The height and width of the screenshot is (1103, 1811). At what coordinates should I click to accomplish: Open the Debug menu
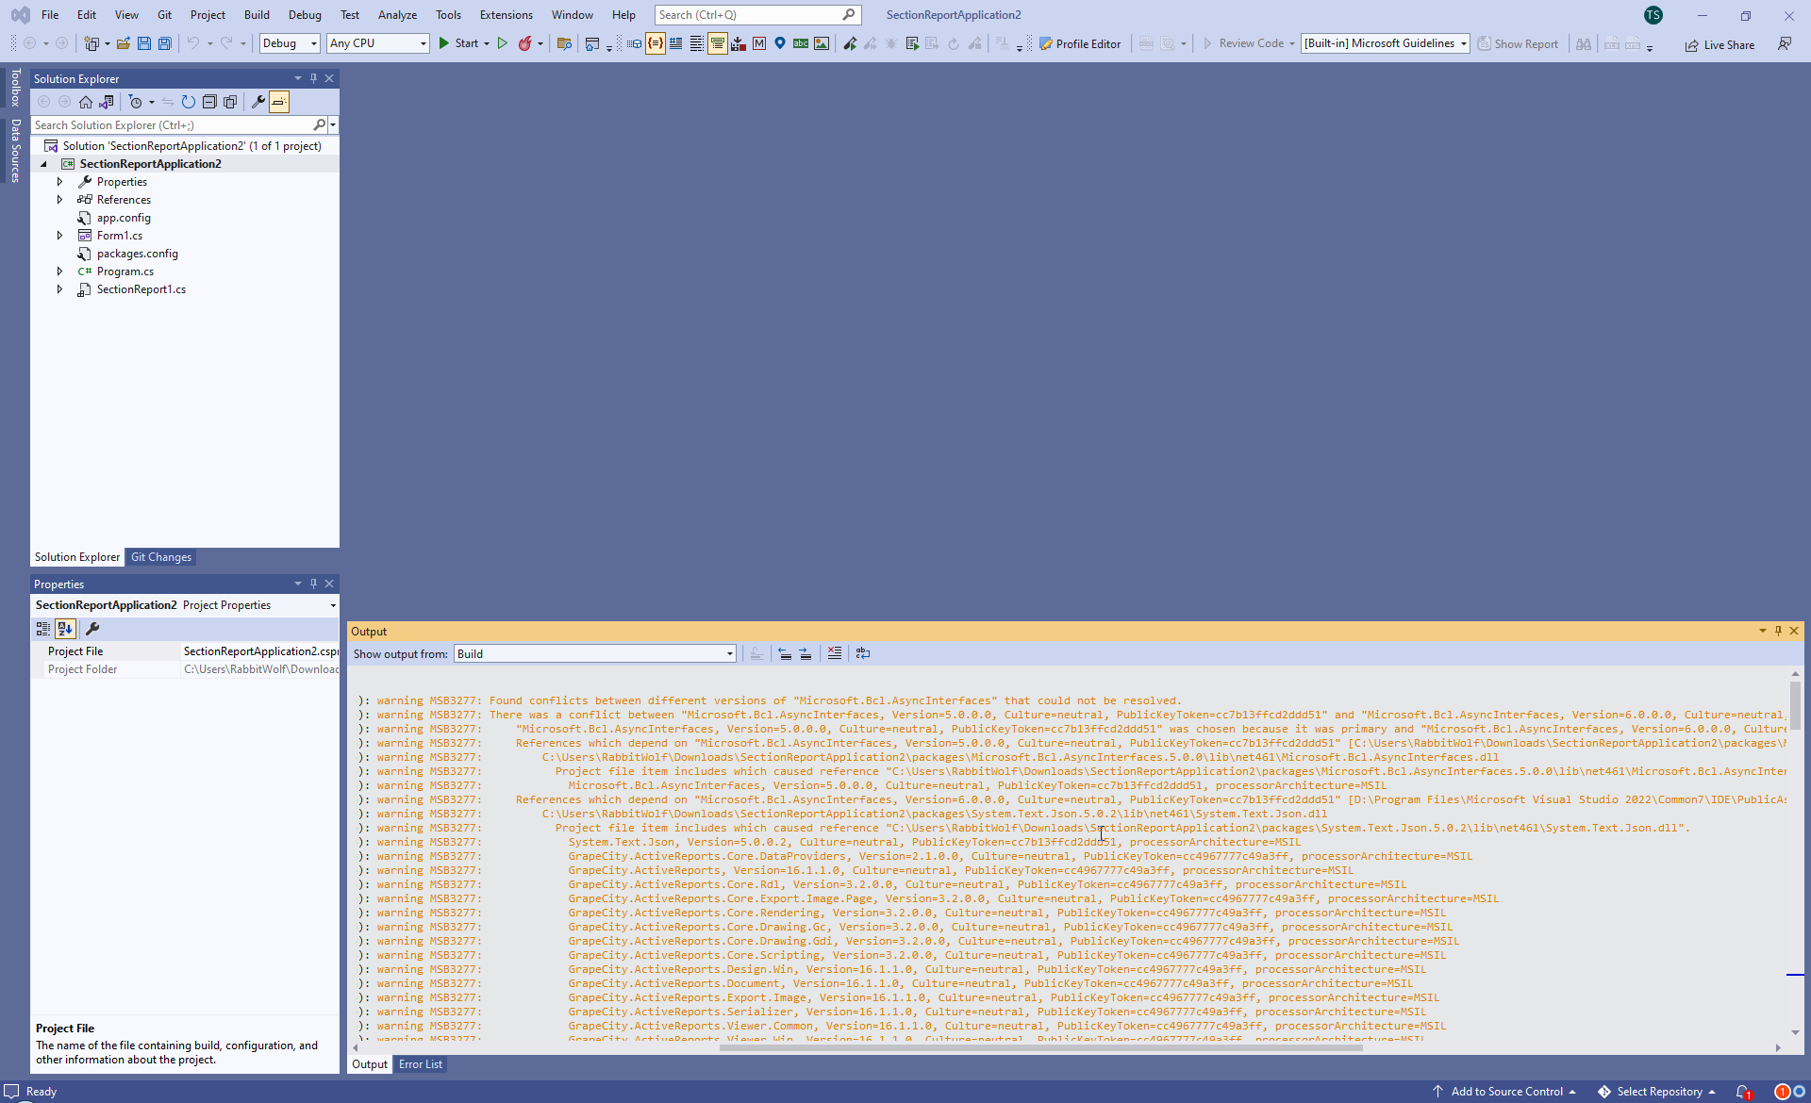305,15
